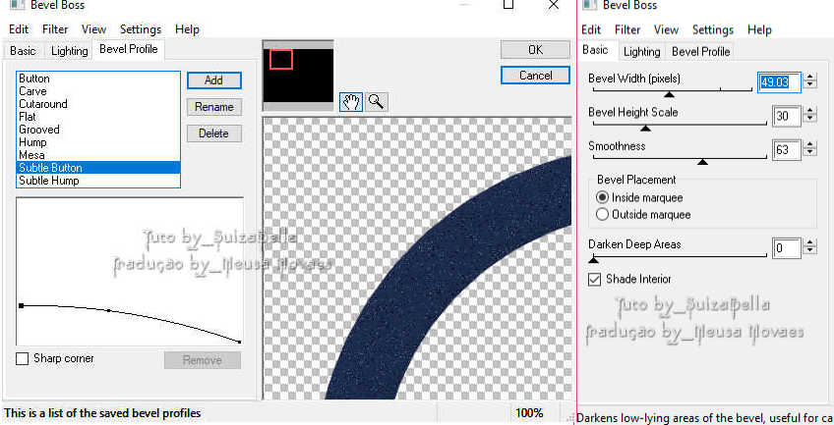Click the Cancel button
834x425 pixels.
coord(535,76)
